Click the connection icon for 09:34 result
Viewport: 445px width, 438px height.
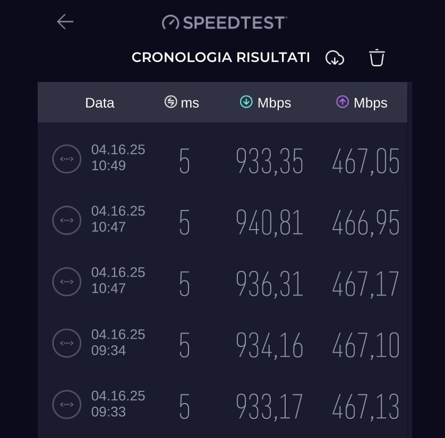[x=66, y=343]
